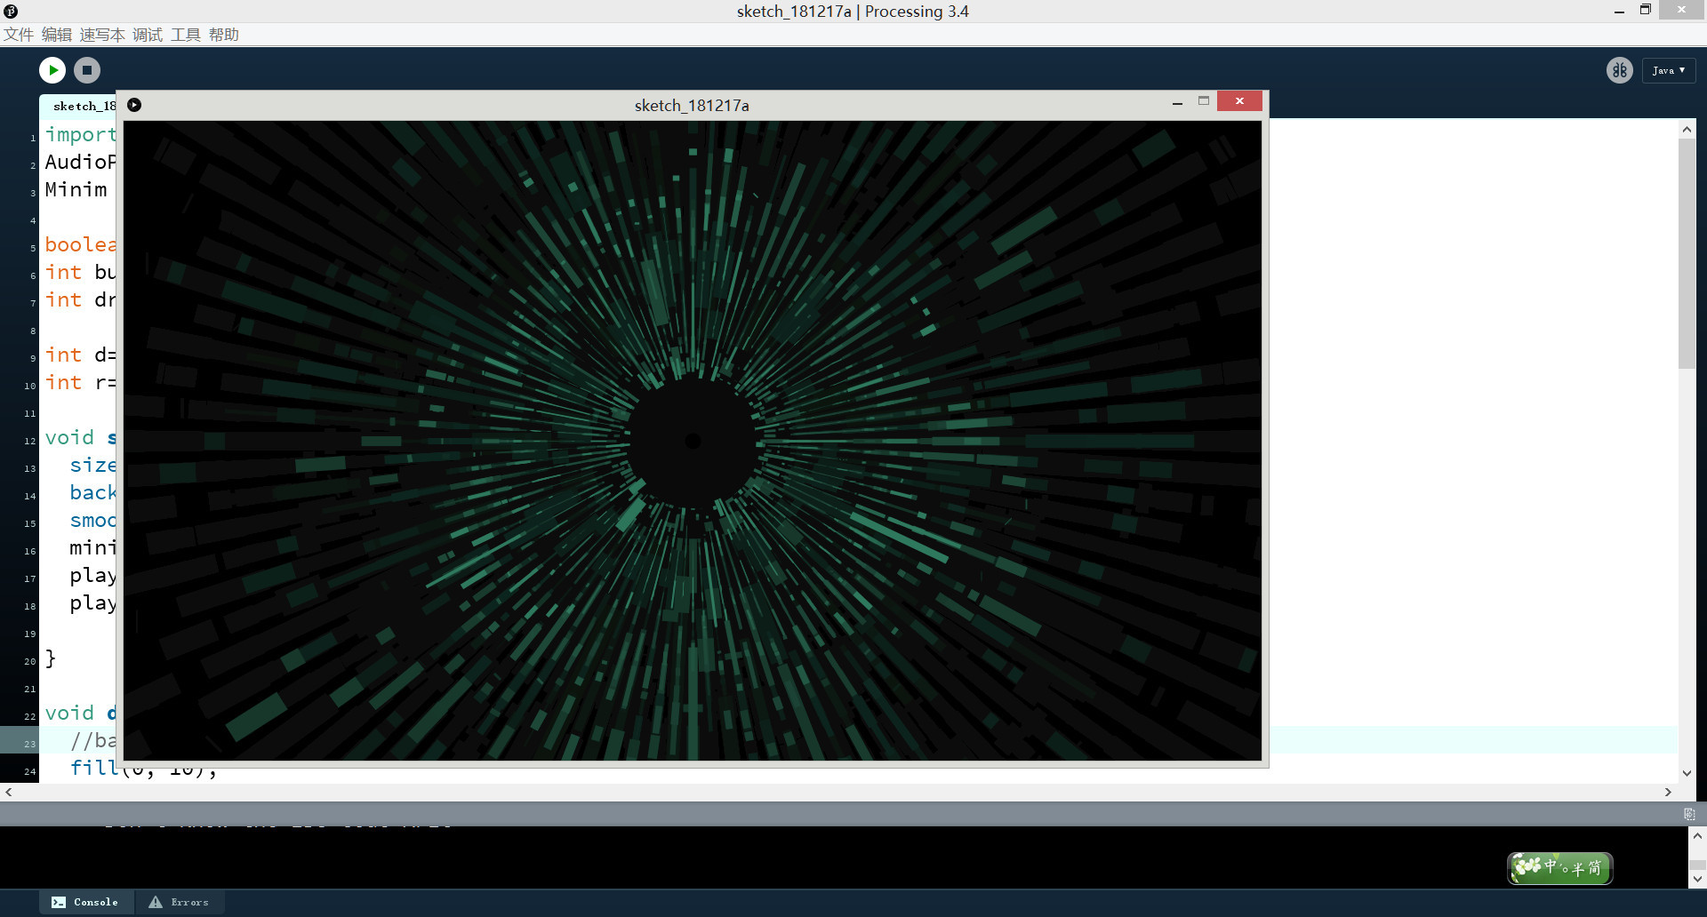Stop the running sketch
This screenshot has width=1707, height=917.
coord(87,70)
